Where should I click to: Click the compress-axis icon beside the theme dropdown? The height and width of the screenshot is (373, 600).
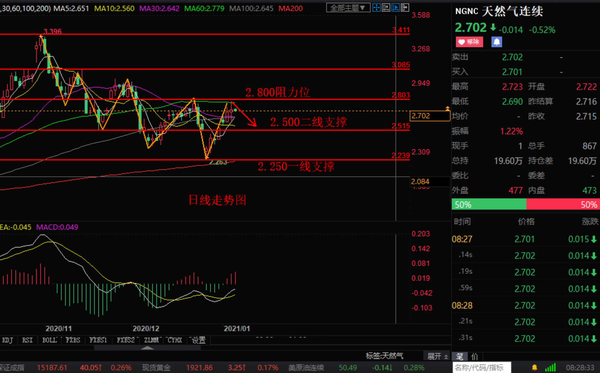pos(385,7)
